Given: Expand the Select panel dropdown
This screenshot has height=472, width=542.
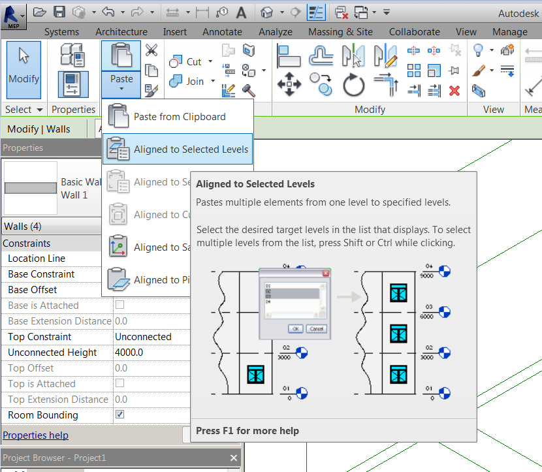Looking at the screenshot, I should pyautogui.click(x=40, y=110).
